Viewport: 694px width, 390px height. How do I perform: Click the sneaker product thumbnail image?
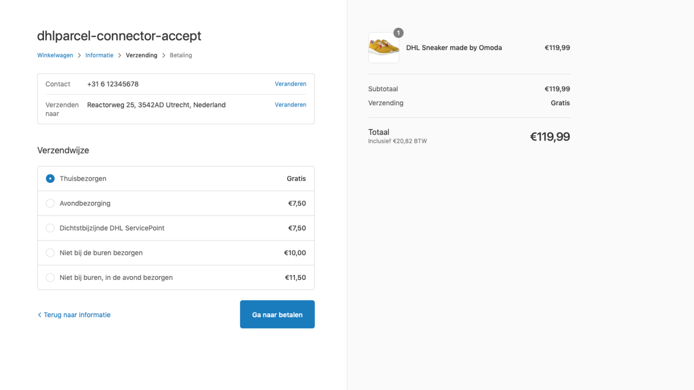(383, 48)
